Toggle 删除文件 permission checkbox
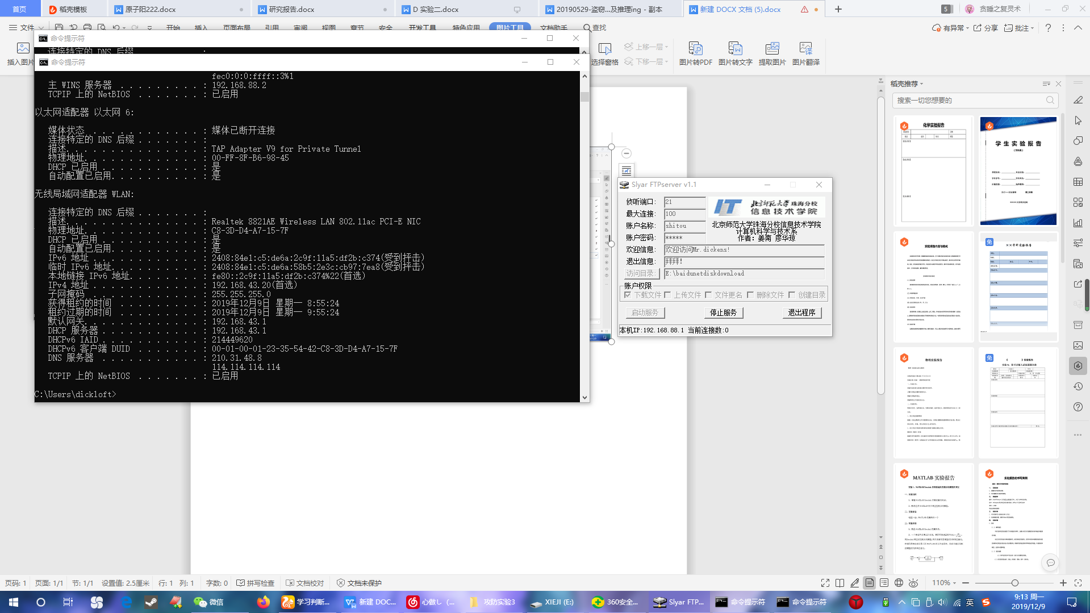Viewport: 1090px width, 613px height. [750, 295]
